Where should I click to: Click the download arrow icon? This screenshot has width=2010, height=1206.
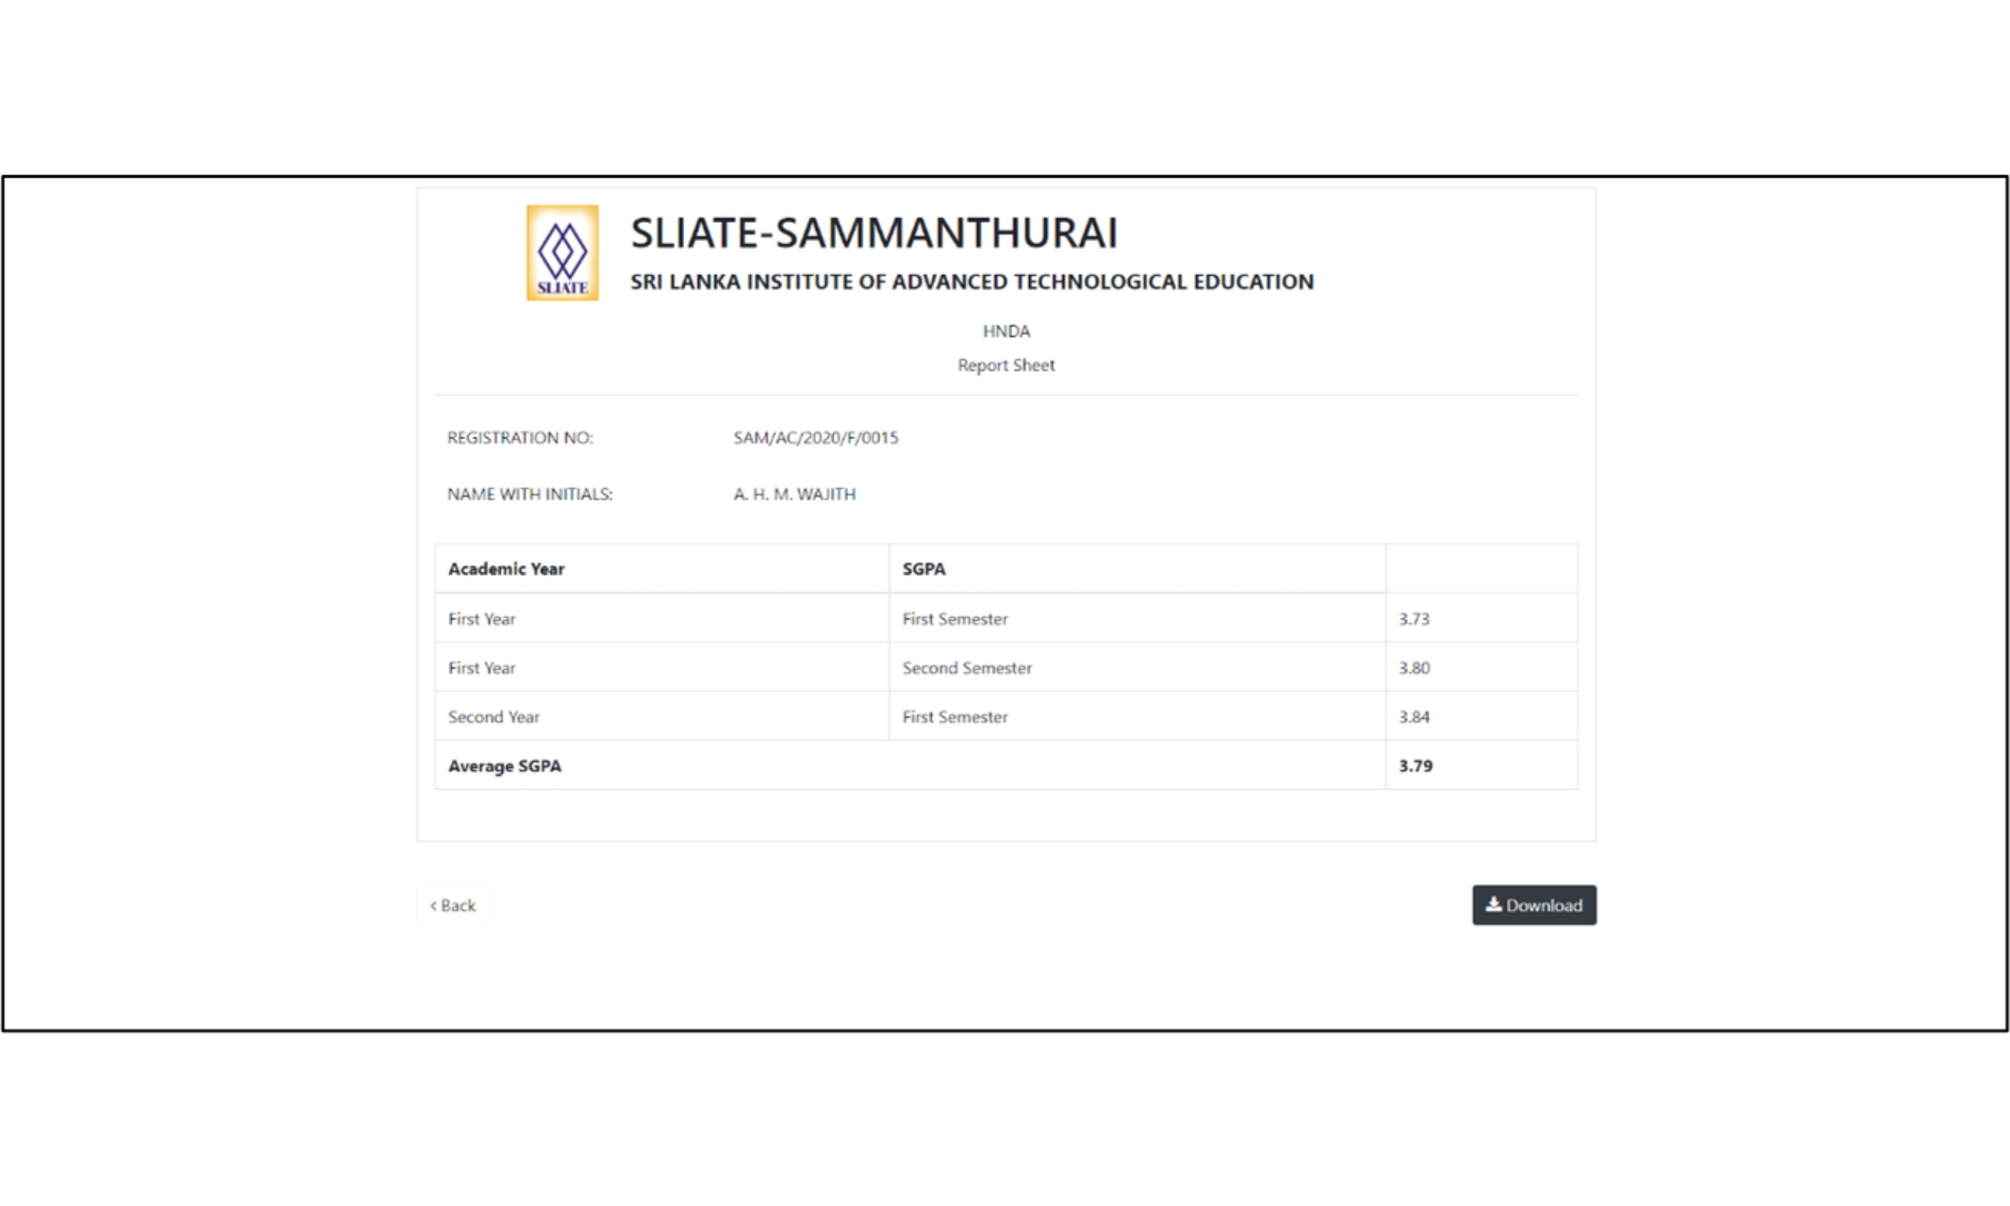pyautogui.click(x=1492, y=904)
